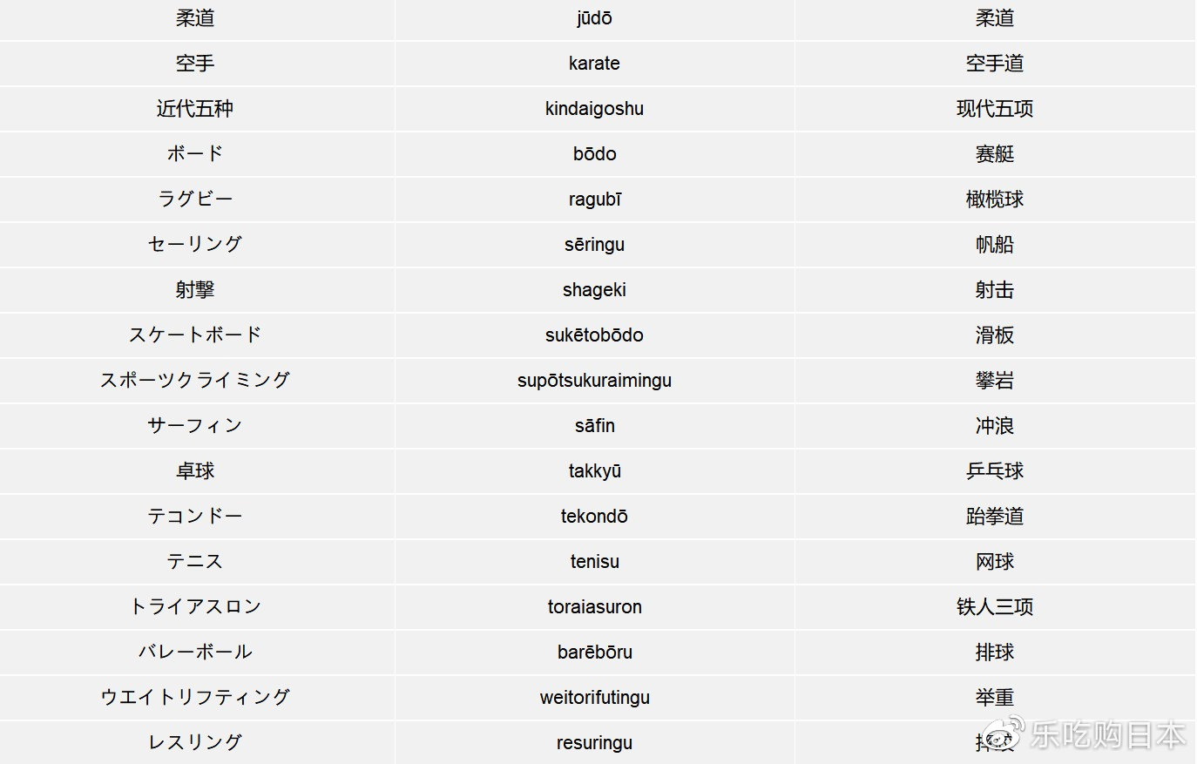Select the 射撃 kanji cell
The height and width of the screenshot is (764, 1197).
[195, 290]
